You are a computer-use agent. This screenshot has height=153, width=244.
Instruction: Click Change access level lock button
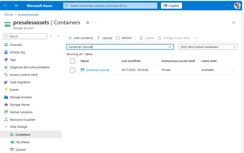point(174,38)
